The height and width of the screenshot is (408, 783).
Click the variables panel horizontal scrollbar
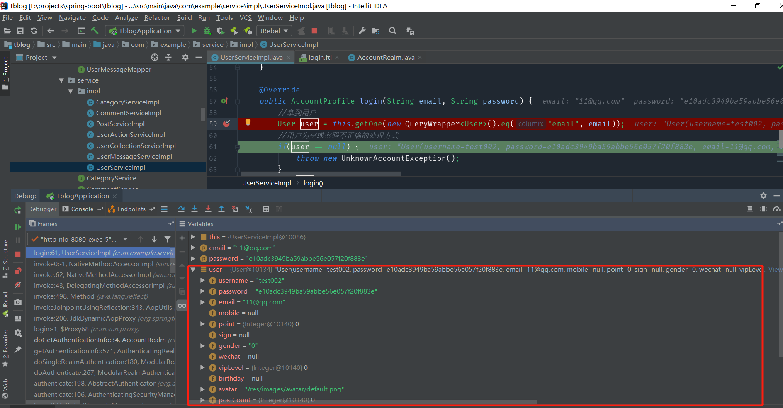[x=362, y=401]
